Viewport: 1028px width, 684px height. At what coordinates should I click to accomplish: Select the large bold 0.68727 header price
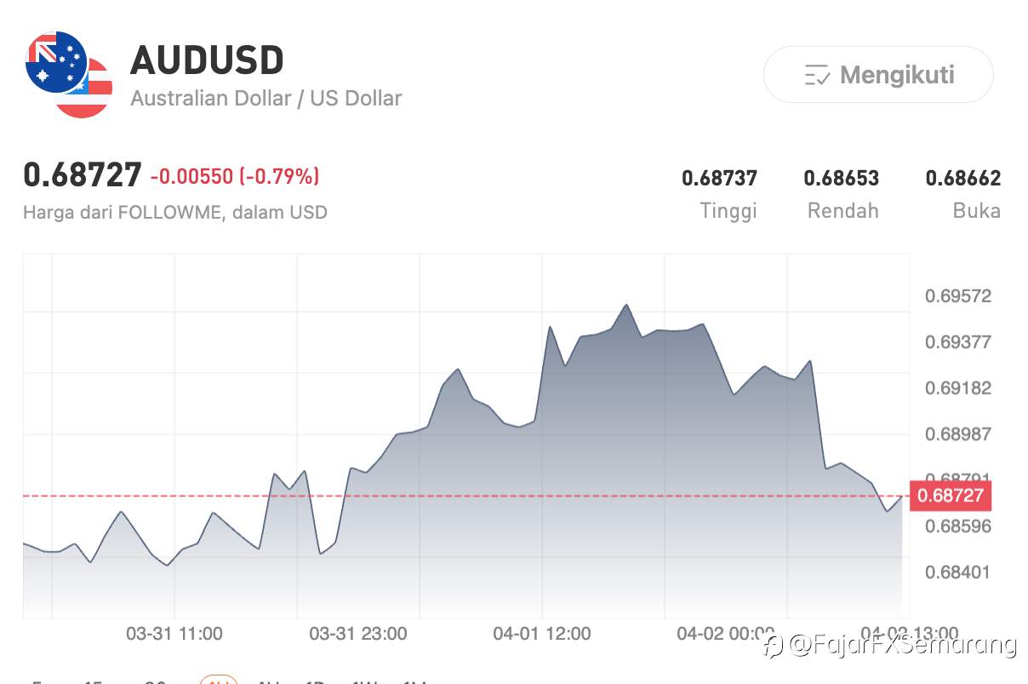[82, 175]
